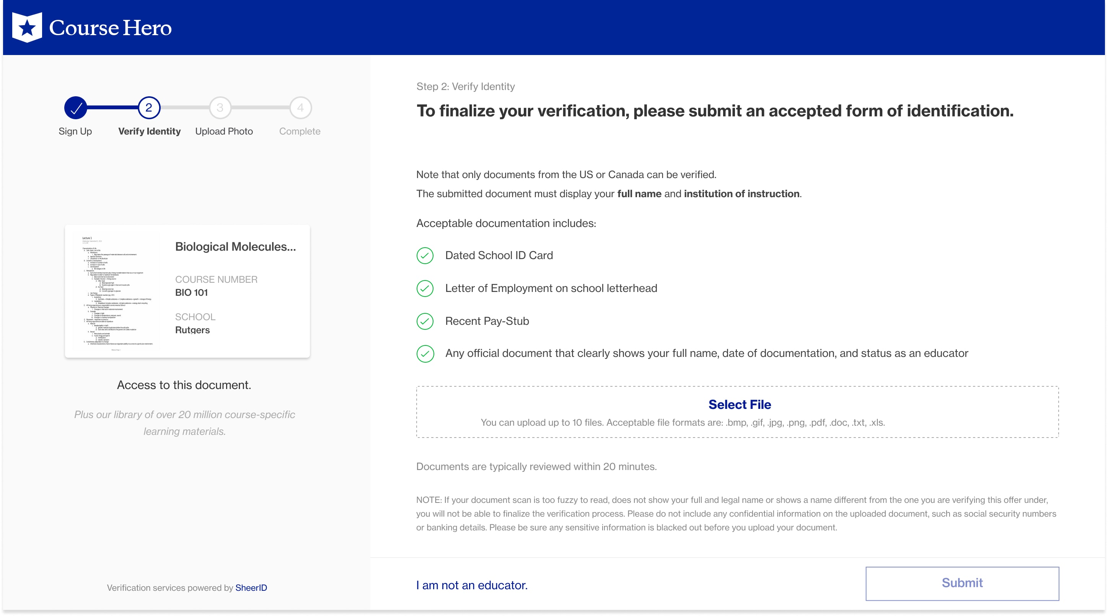Click the Course Hero wordmark text
This screenshot has height=616, width=1108.
pyautogui.click(x=110, y=28)
